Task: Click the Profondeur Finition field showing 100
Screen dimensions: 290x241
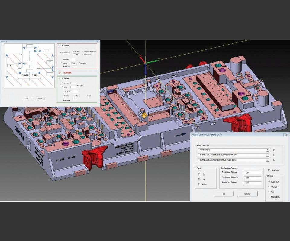Action: [253, 183]
